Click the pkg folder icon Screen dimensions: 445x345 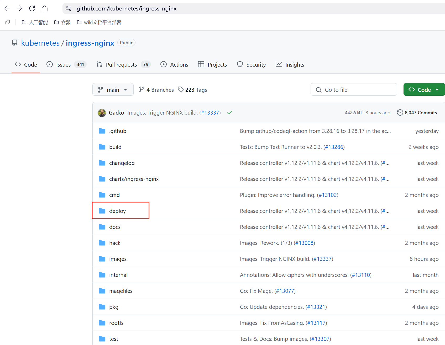pos(102,307)
